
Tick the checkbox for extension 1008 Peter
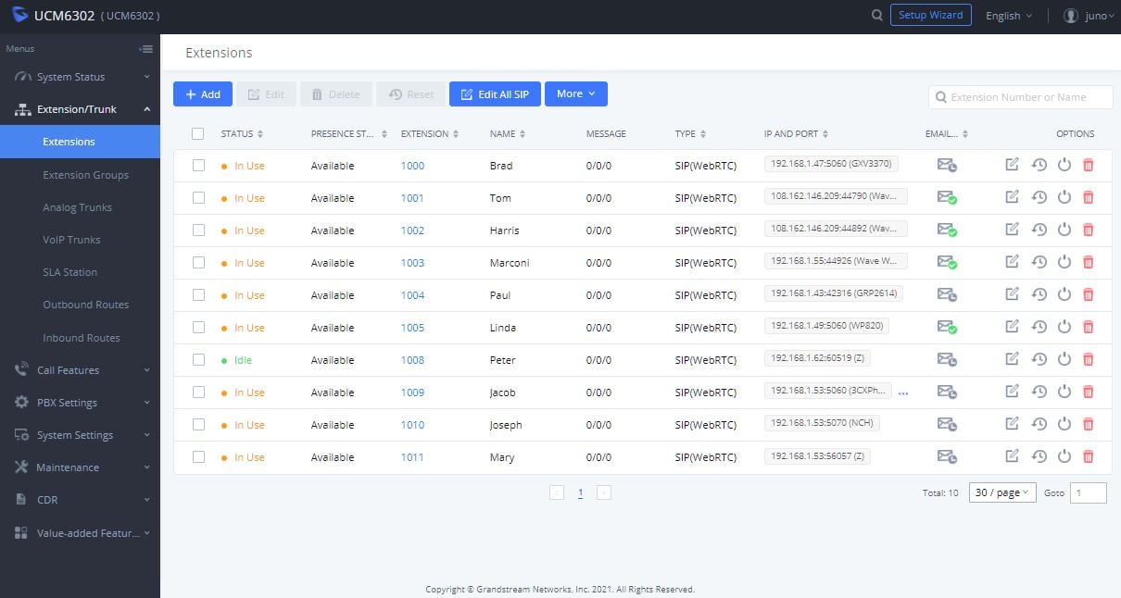point(198,359)
